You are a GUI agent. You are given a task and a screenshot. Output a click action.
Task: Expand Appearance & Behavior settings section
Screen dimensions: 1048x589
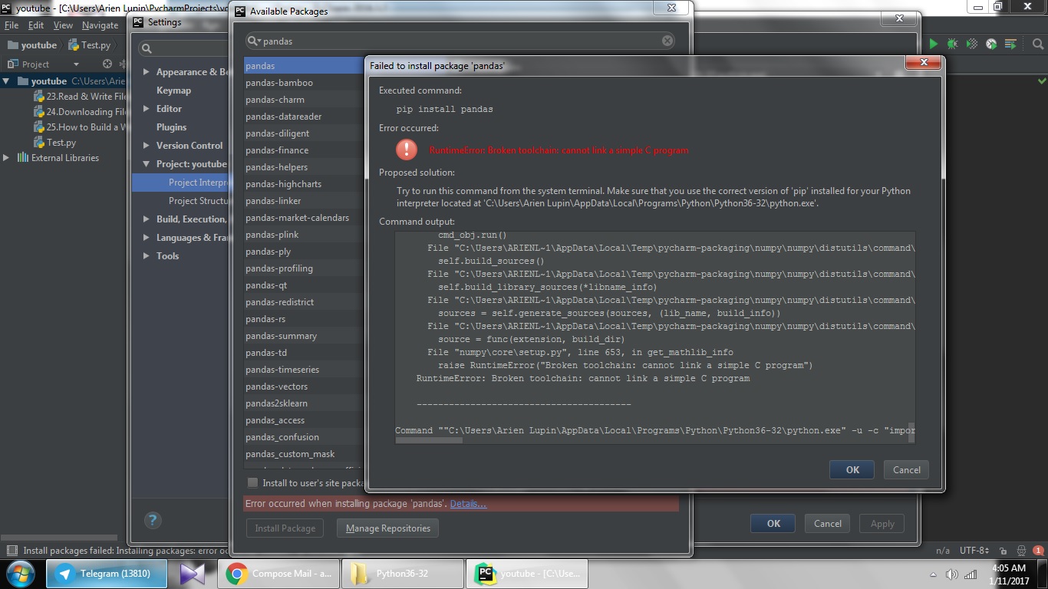tap(147, 71)
